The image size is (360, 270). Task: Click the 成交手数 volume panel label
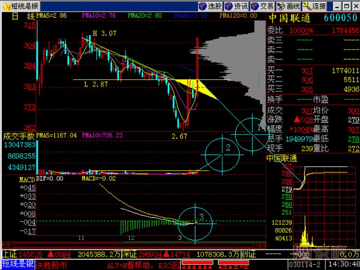(x=19, y=135)
